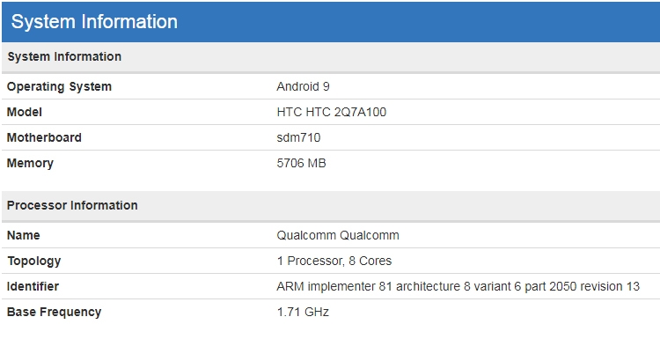
Task: Click the Memory row label
Action: [x=30, y=164]
